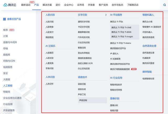Image resolution: width=168 pixels, height=114 pixels.
Task: Select 网络与CDN in sidebar
Action: (x=9, y=61)
